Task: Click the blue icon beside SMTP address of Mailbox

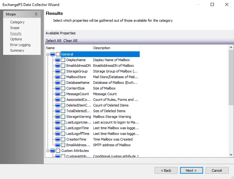Action: pyautogui.click(x=58, y=145)
